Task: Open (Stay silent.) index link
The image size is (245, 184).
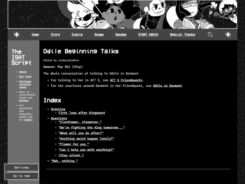Action: point(71,155)
